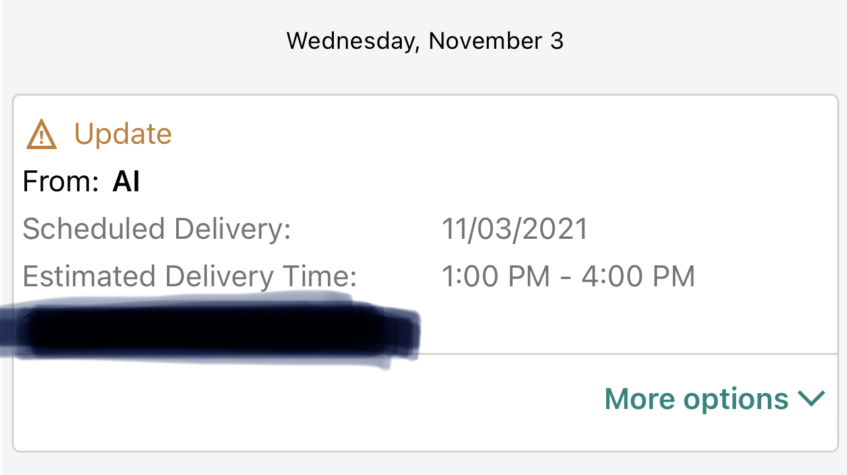Click the dash between the delivery times

click(565, 277)
